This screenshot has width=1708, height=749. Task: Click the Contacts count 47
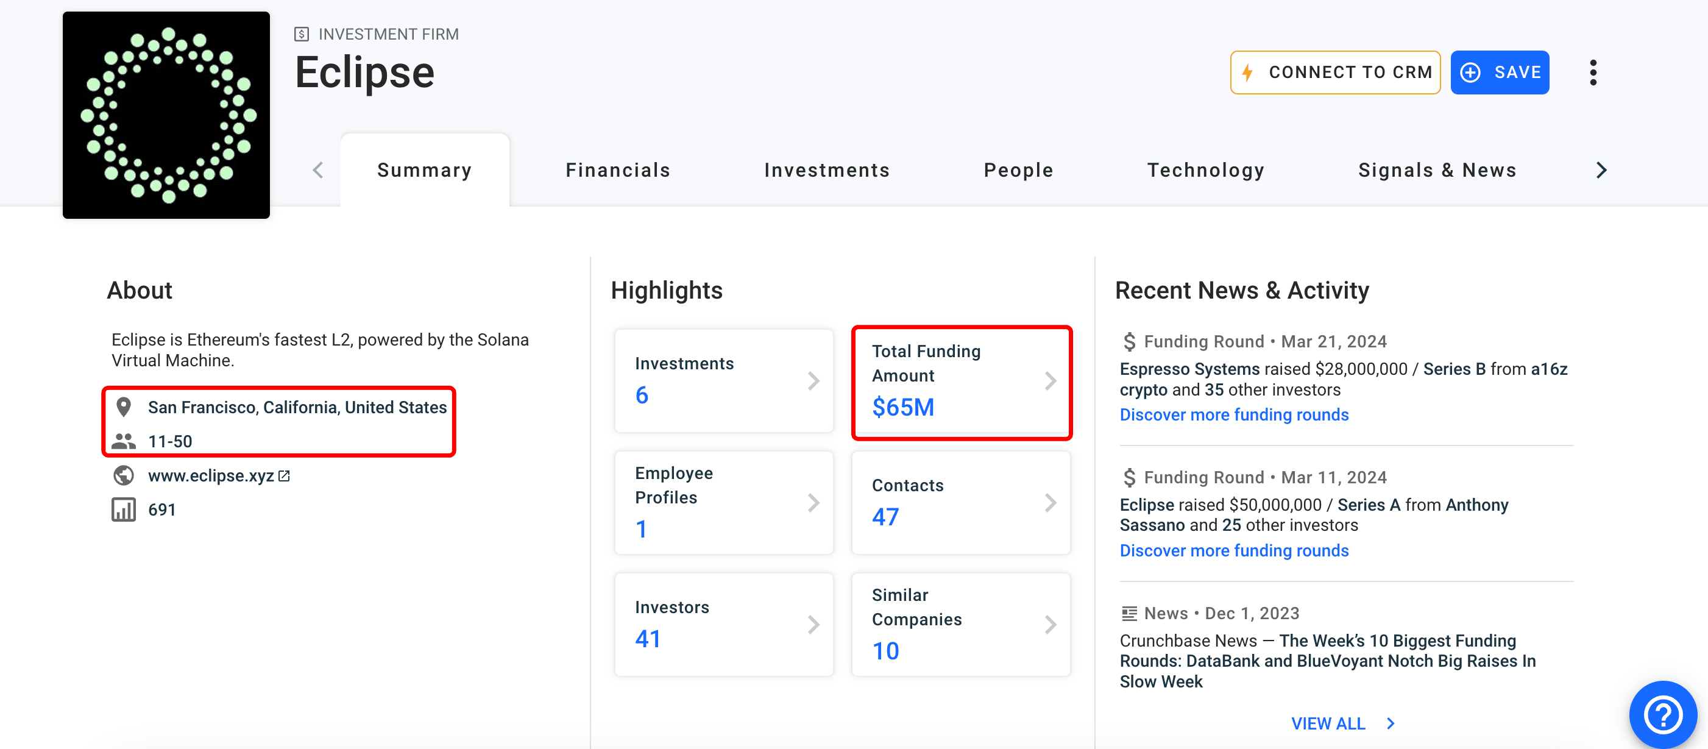(885, 517)
